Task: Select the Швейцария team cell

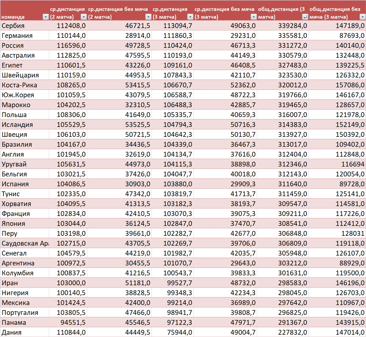Action: (x=25, y=75)
